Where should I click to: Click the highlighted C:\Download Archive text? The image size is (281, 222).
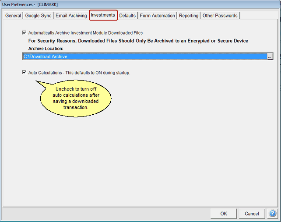pos(45,56)
